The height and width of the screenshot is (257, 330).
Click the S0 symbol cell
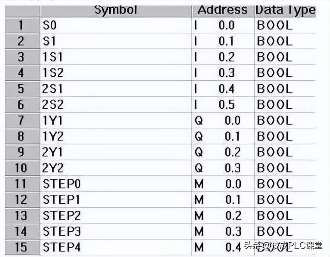click(115, 26)
